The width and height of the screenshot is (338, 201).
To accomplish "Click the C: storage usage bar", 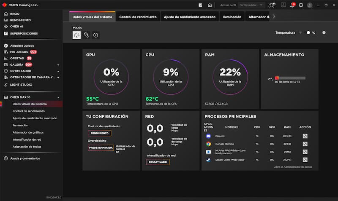I will (290, 78).
